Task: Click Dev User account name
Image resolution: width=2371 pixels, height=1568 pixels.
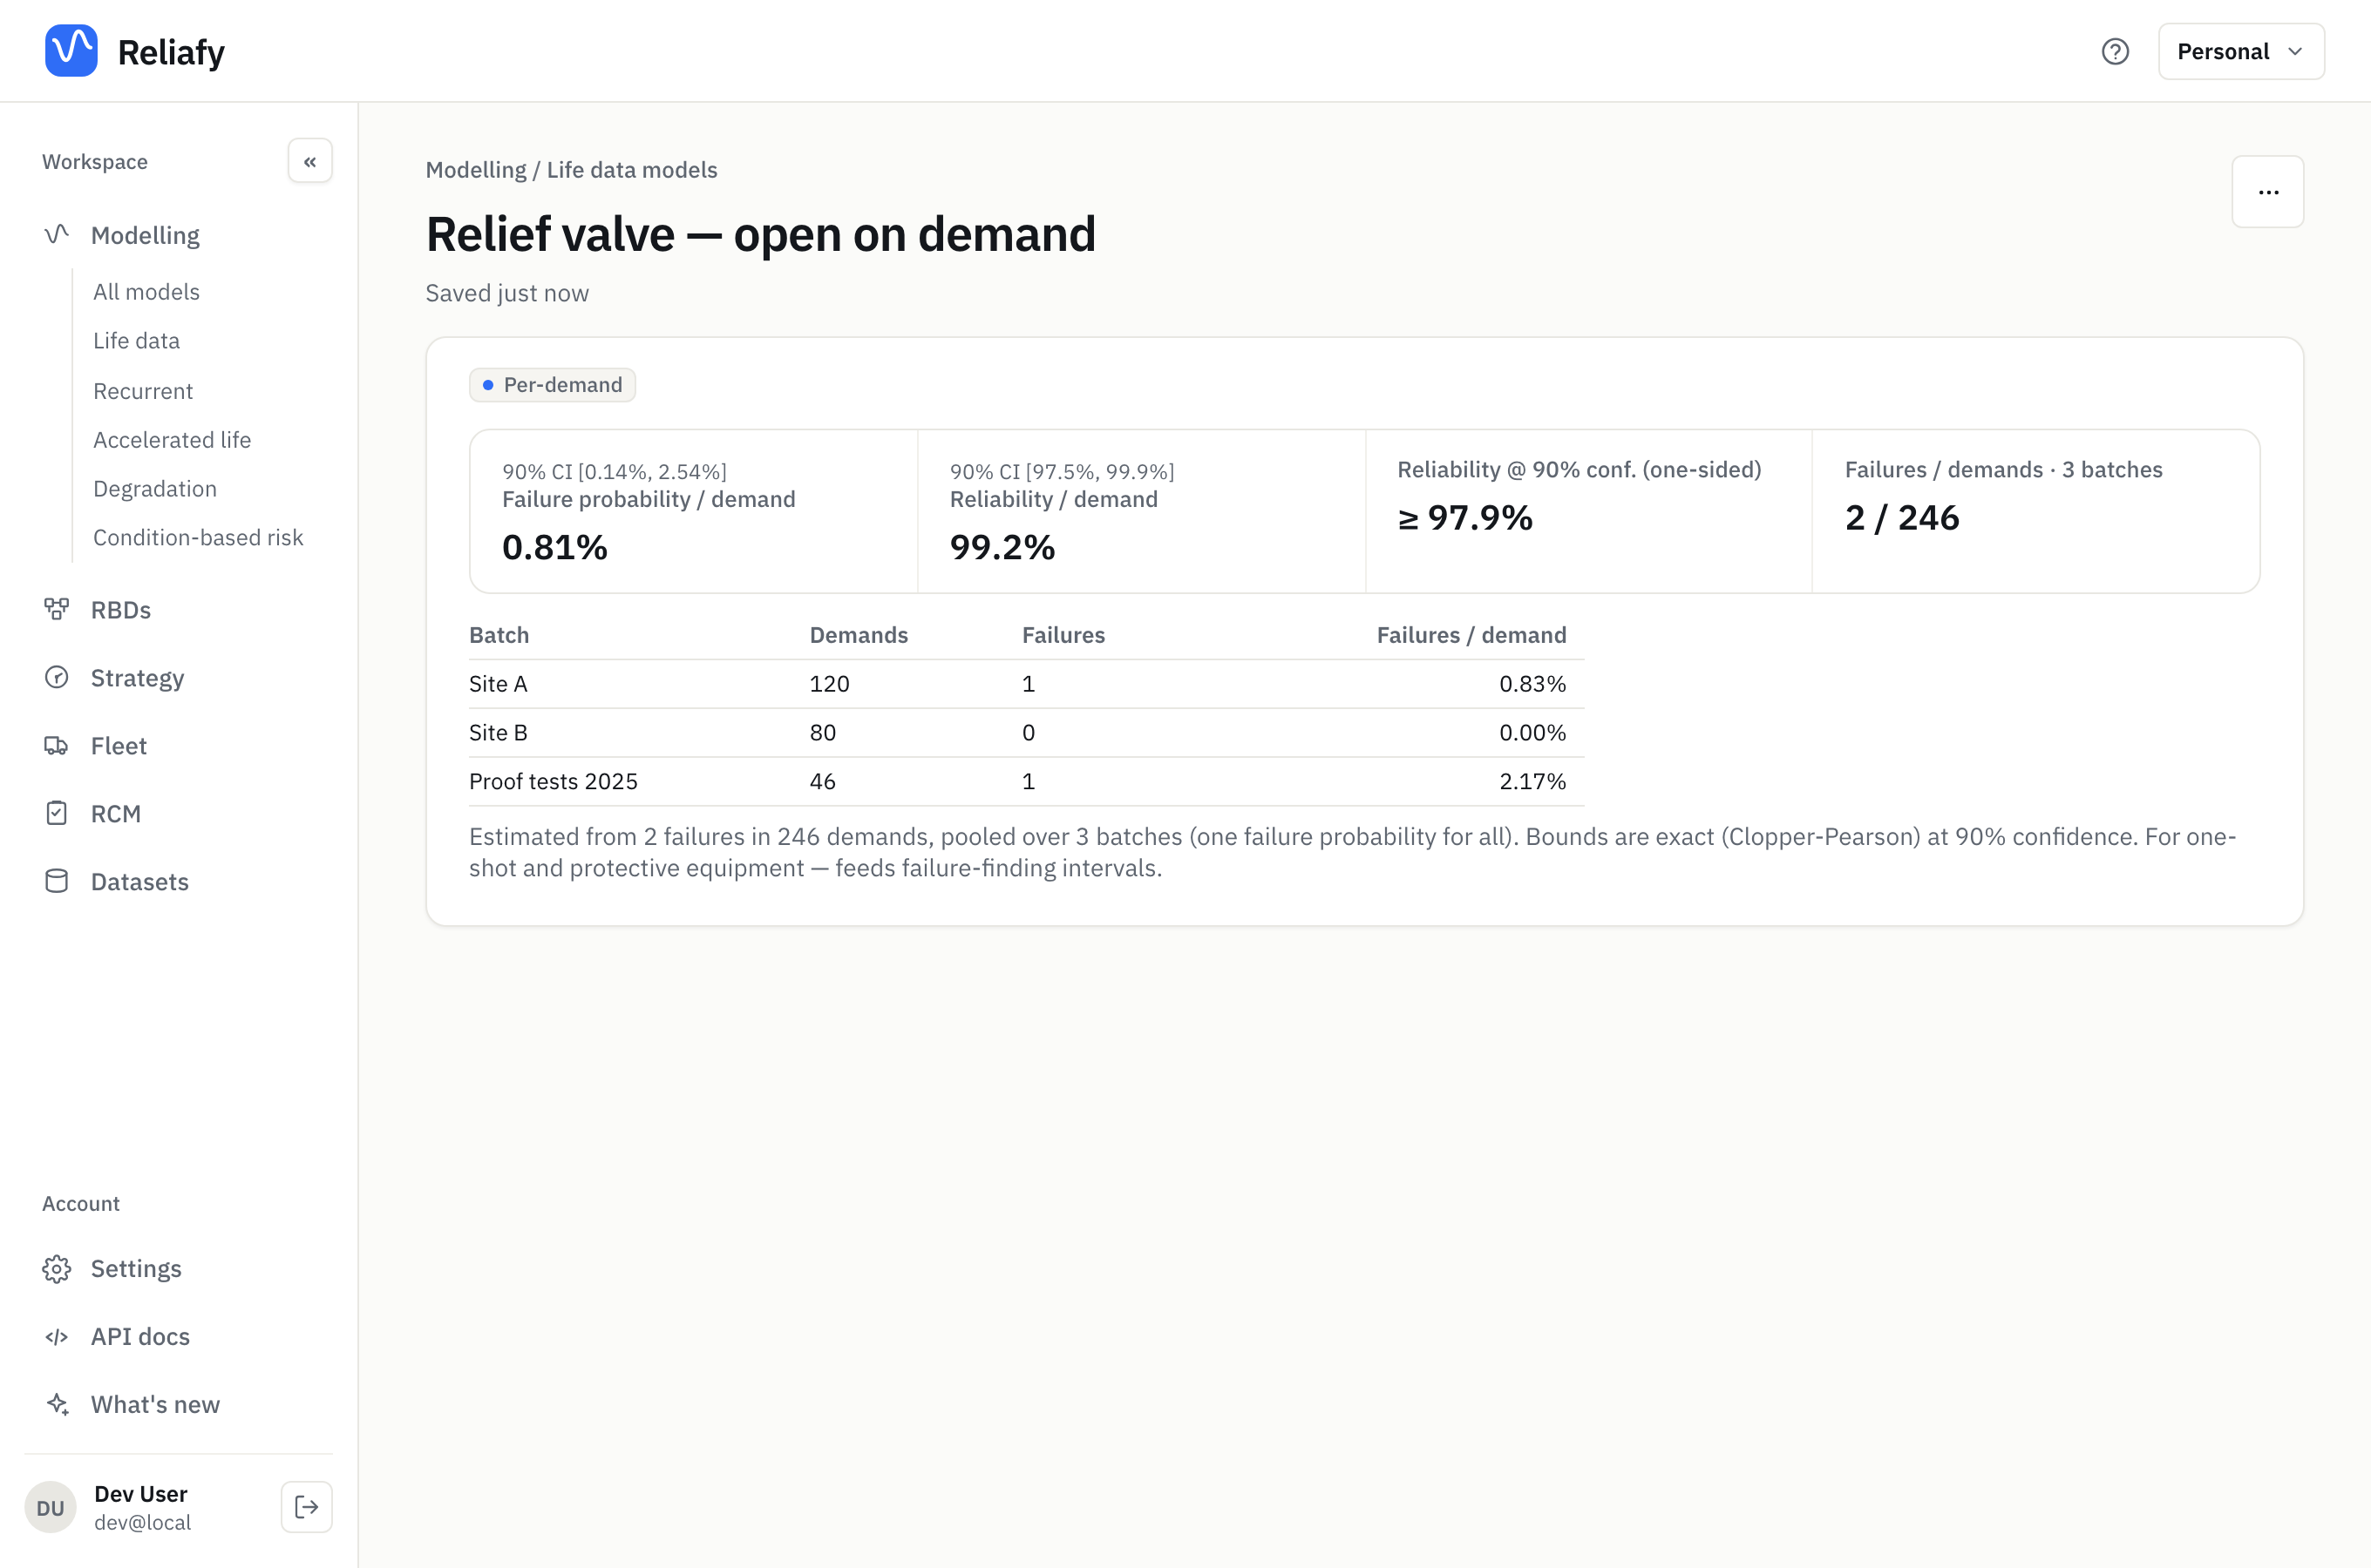Action: pyautogui.click(x=141, y=1493)
